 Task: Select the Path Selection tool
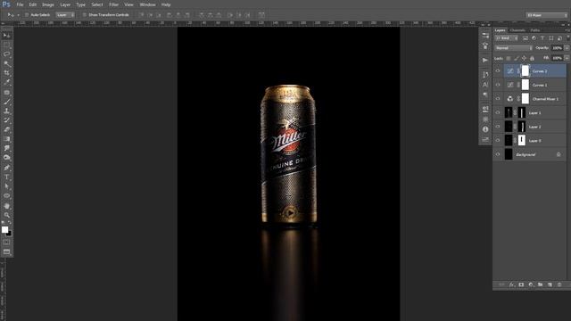[6, 186]
